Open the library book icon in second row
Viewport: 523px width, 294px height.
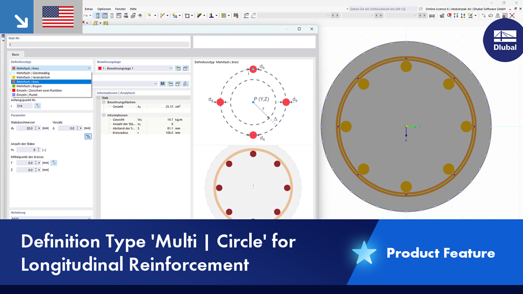(163, 84)
